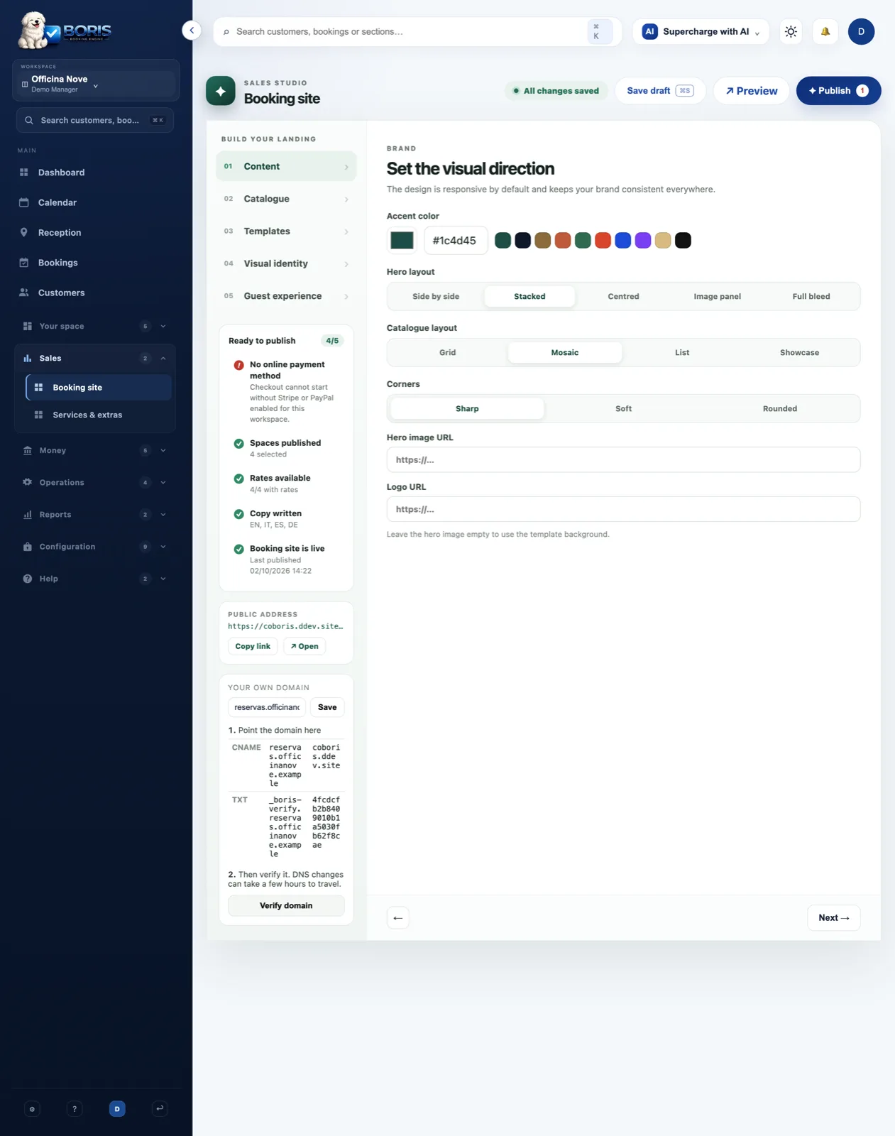Image resolution: width=895 pixels, height=1136 pixels.
Task: Open the user avatar D in header
Action: pyautogui.click(x=861, y=31)
